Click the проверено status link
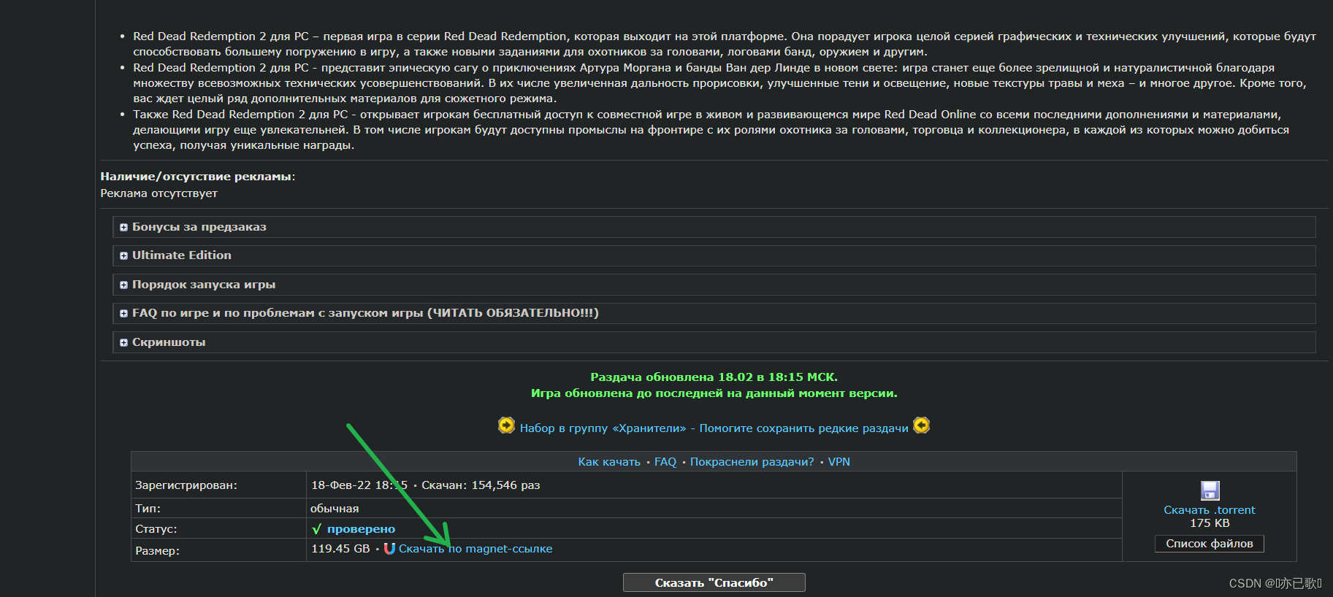Image resolution: width=1333 pixels, height=597 pixels. (x=361, y=529)
